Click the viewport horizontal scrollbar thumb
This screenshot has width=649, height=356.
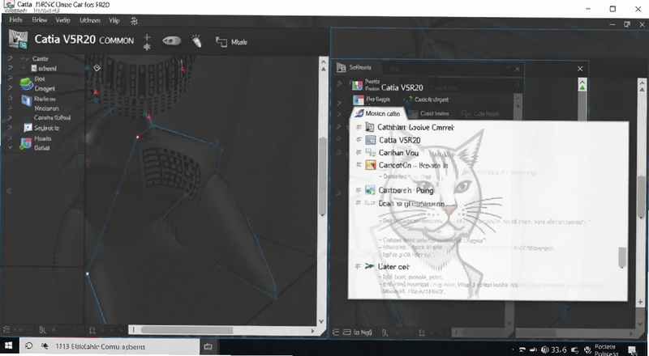[187, 330]
